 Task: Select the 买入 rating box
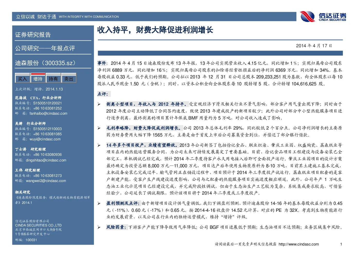[x=22, y=79]
